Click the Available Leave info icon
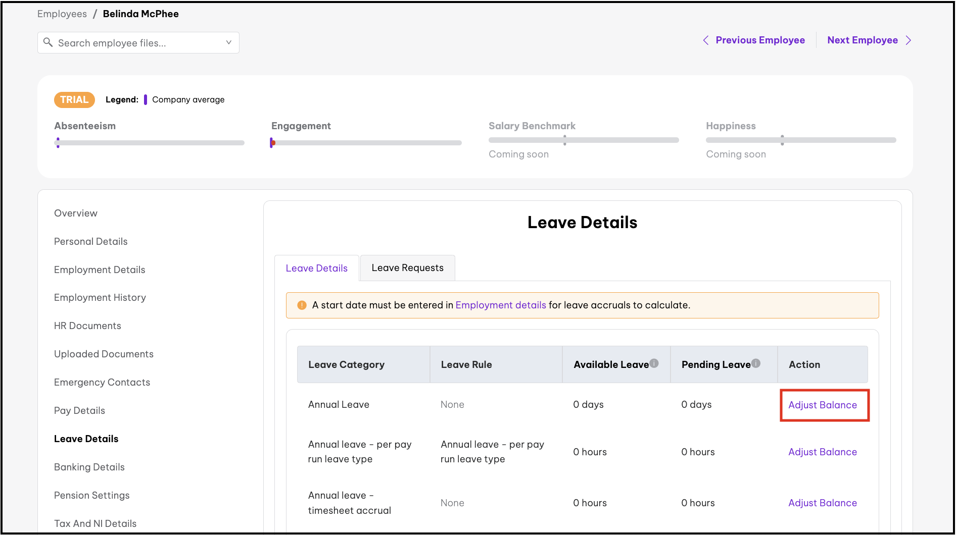 (654, 363)
